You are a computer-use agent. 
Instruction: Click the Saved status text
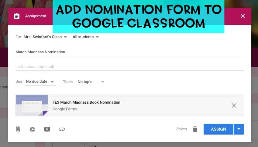(181, 129)
